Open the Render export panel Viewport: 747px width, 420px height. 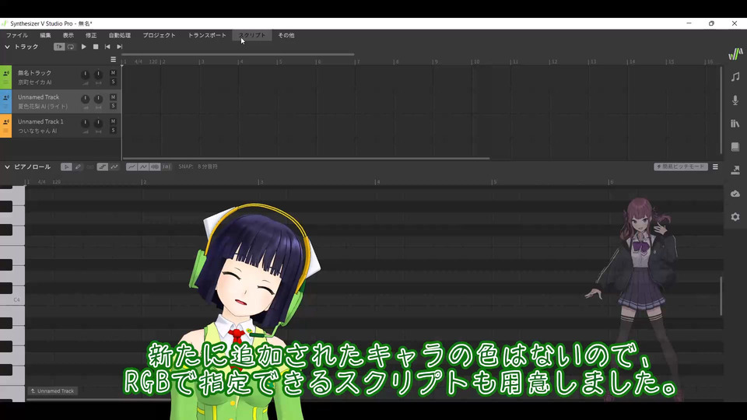[735, 170]
